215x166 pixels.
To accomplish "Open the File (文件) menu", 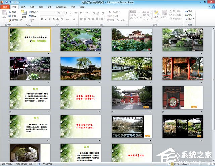I will (x=5, y=6).
